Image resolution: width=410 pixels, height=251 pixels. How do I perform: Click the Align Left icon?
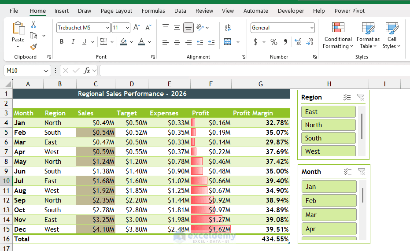tap(166, 41)
